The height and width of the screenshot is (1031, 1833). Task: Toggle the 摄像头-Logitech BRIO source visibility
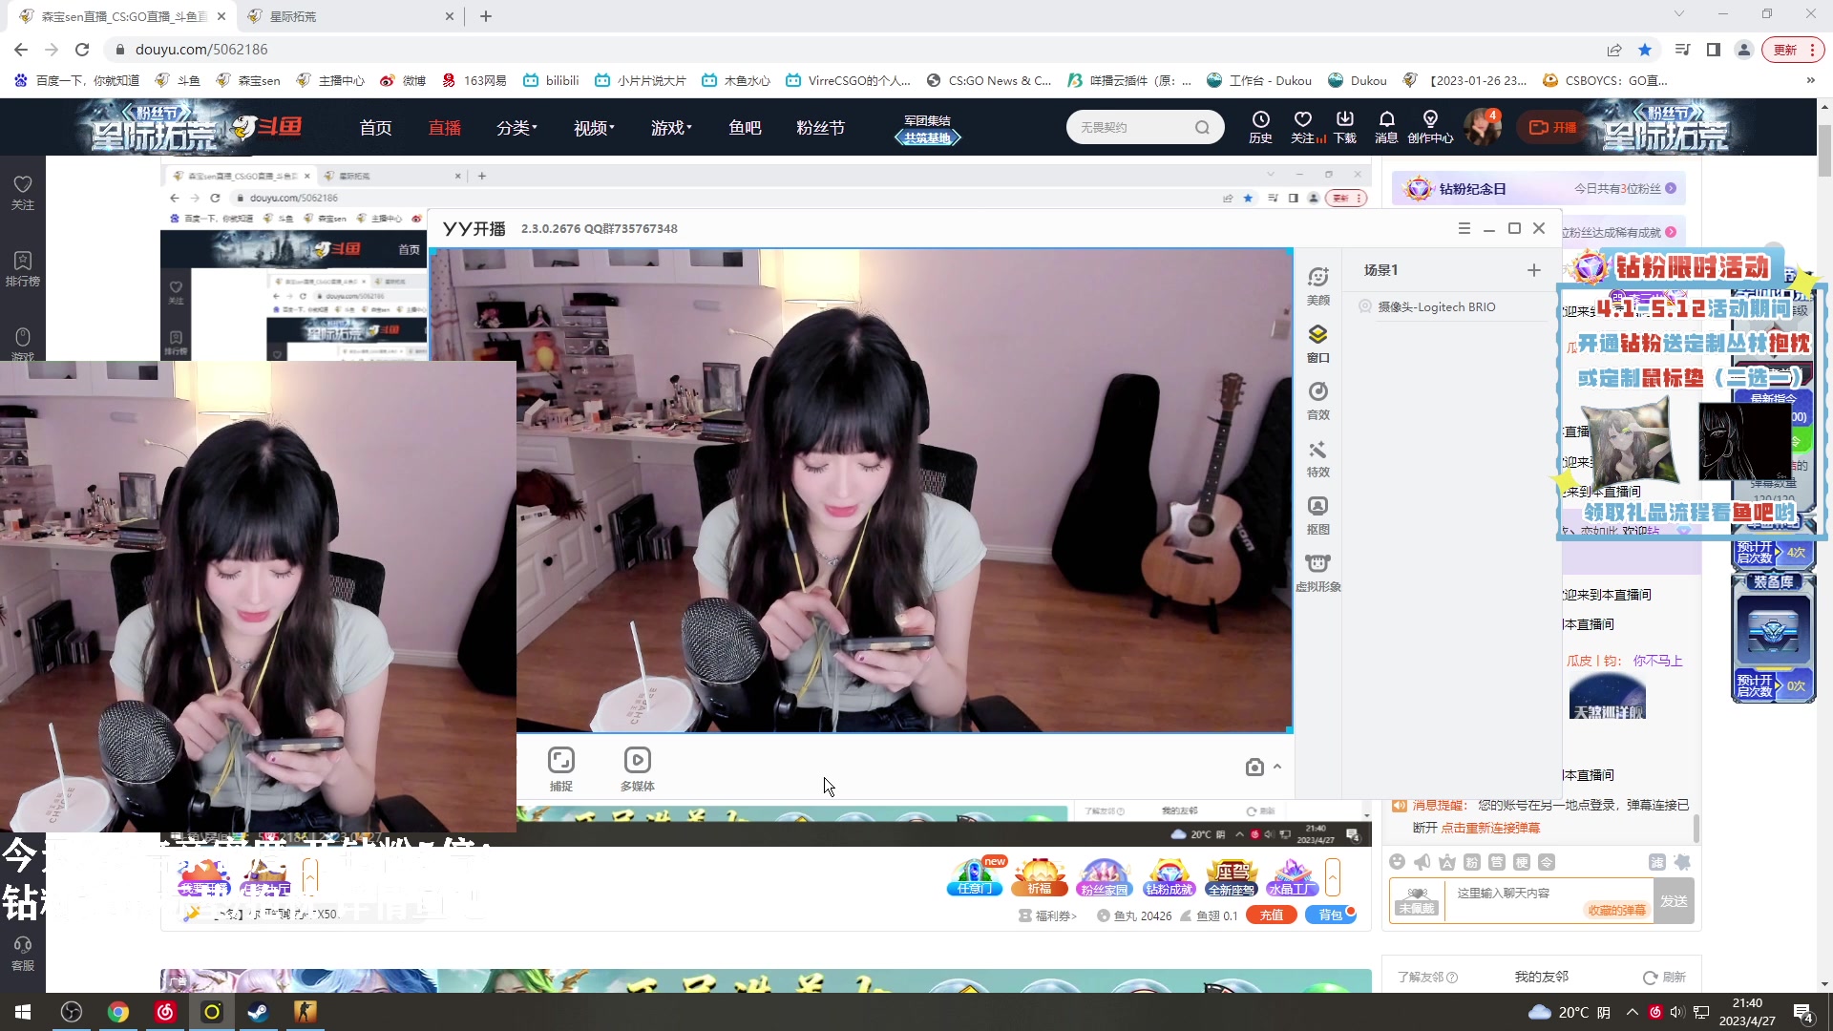pyautogui.click(x=1365, y=306)
